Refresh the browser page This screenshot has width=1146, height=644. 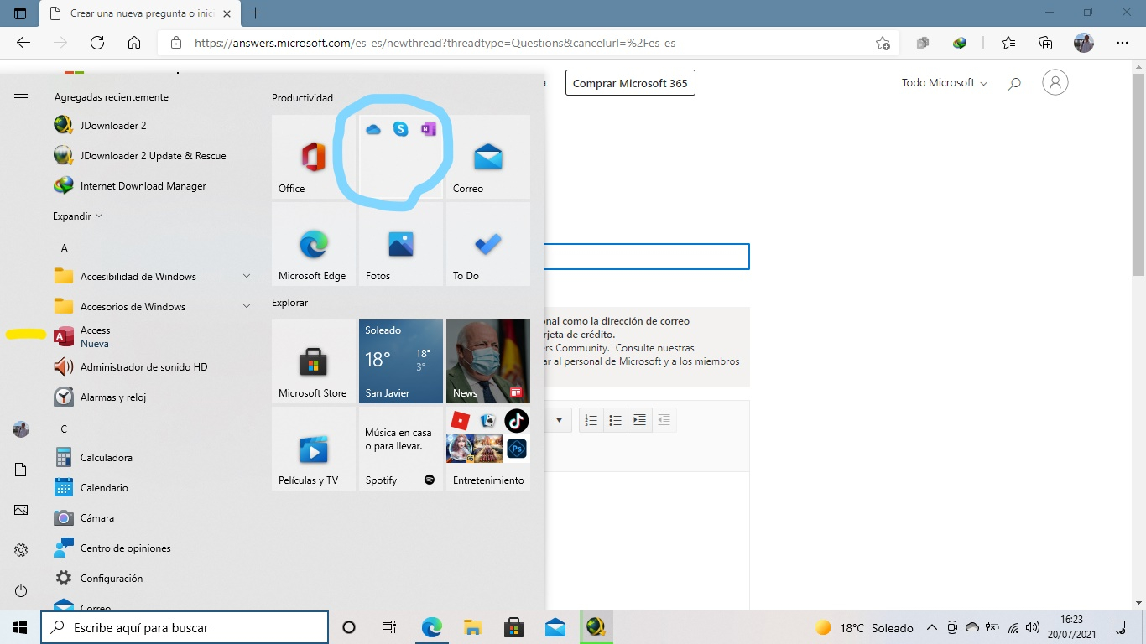click(96, 43)
